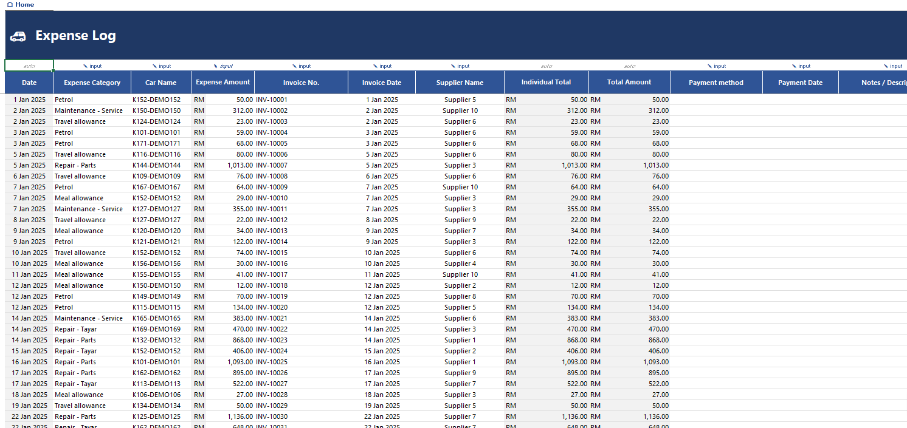Click the date cell 19 Jan 2025
The height and width of the screenshot is (428, 907).
[29, 406]
